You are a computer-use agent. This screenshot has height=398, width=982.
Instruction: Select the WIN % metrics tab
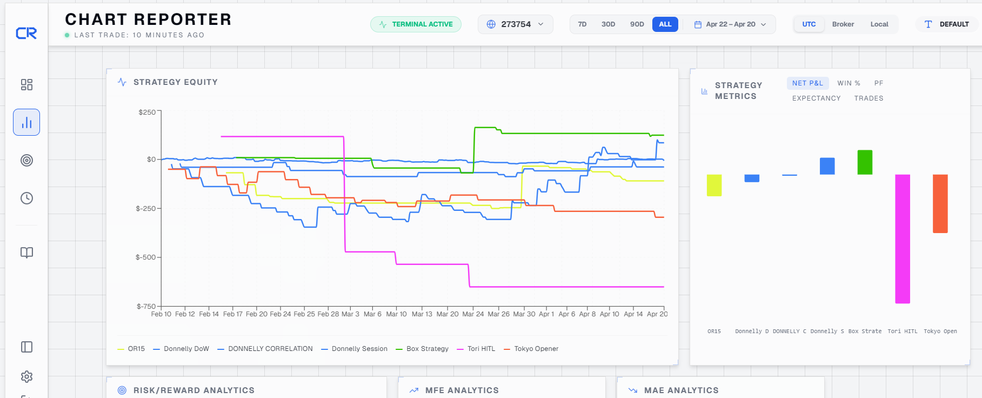click(x=849, y=83)
